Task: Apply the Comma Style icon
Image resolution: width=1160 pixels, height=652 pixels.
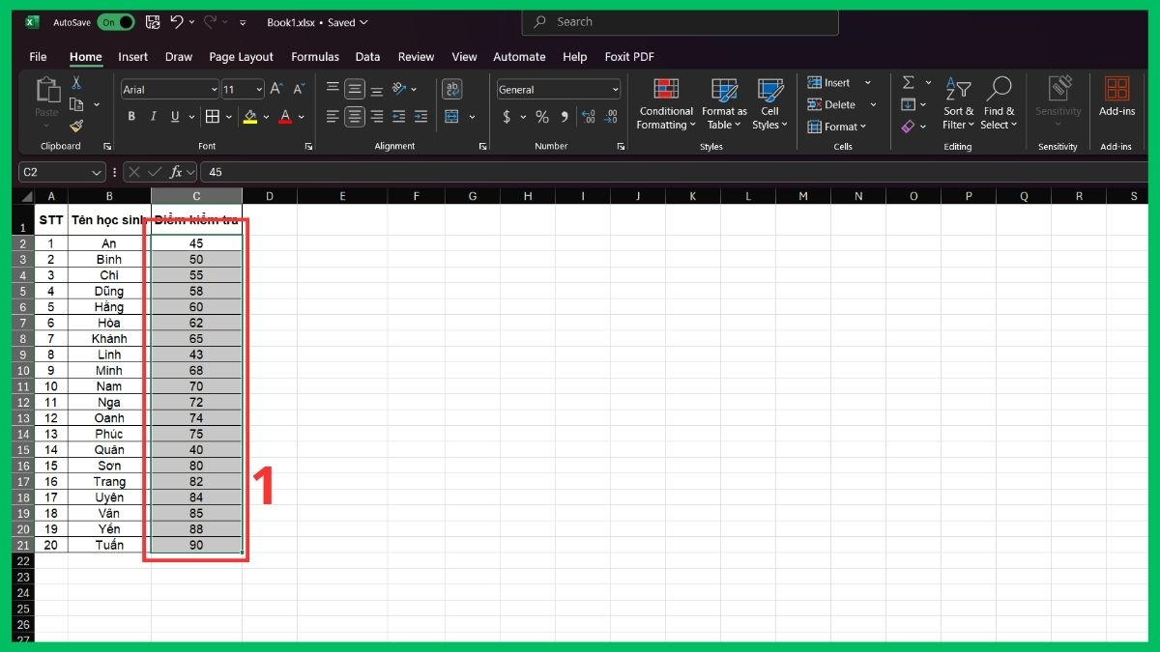Action: [x=563, y=117]
